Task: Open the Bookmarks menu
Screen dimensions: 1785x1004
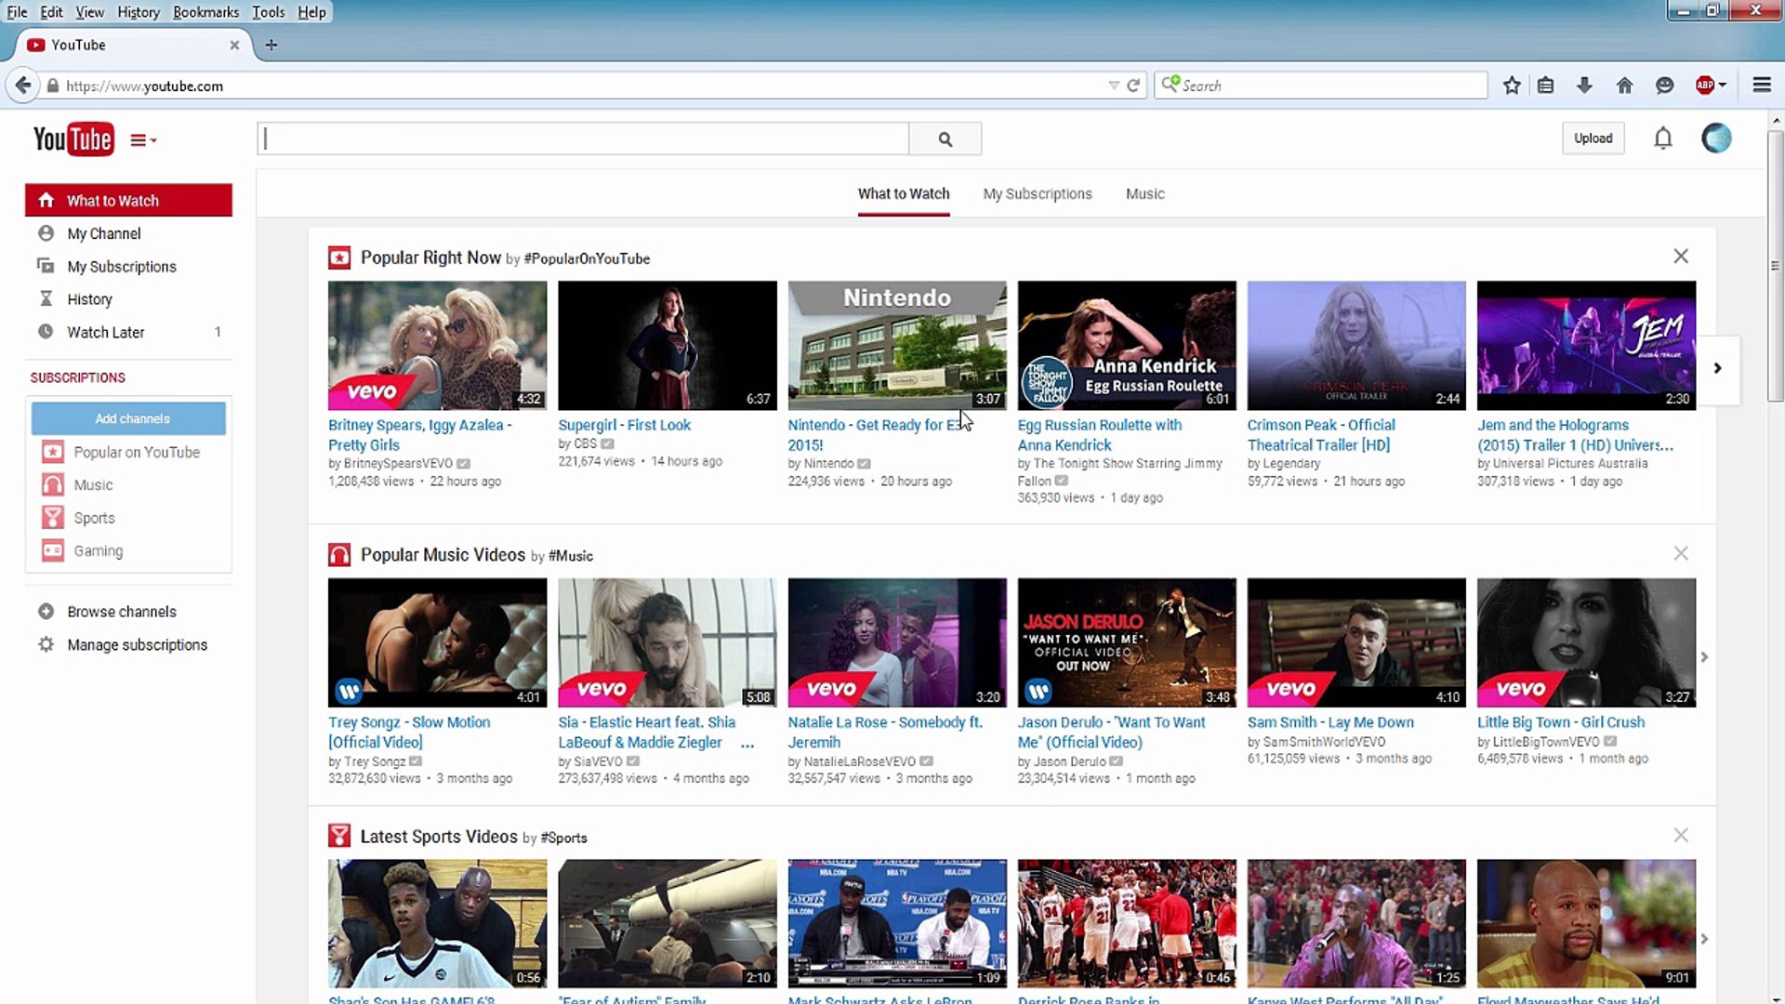Action: pyautogui.click(x=205, y=12)
